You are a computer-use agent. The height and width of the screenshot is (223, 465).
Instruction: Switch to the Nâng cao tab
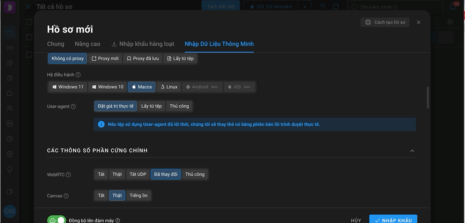click(87, 44)
